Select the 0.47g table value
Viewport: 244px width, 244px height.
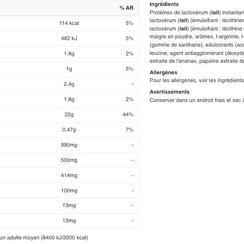pos(69,130)
